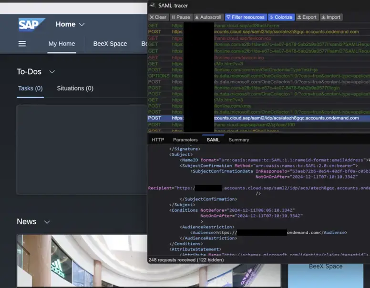Click the Recipient attribute line
This screenshot has width=370, height=288.
pos(258,188)
